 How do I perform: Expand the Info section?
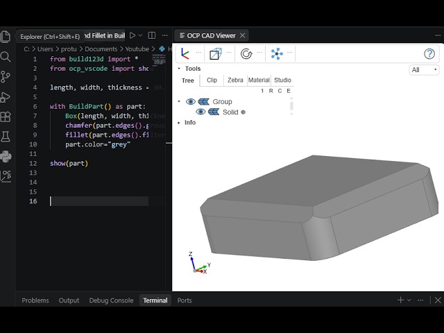tap(179, 123)
